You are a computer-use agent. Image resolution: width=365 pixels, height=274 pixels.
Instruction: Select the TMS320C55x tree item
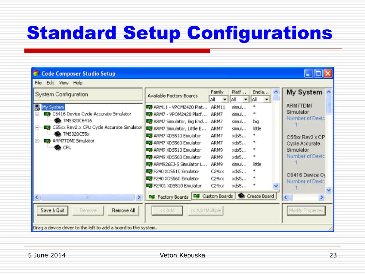[76, 134]
